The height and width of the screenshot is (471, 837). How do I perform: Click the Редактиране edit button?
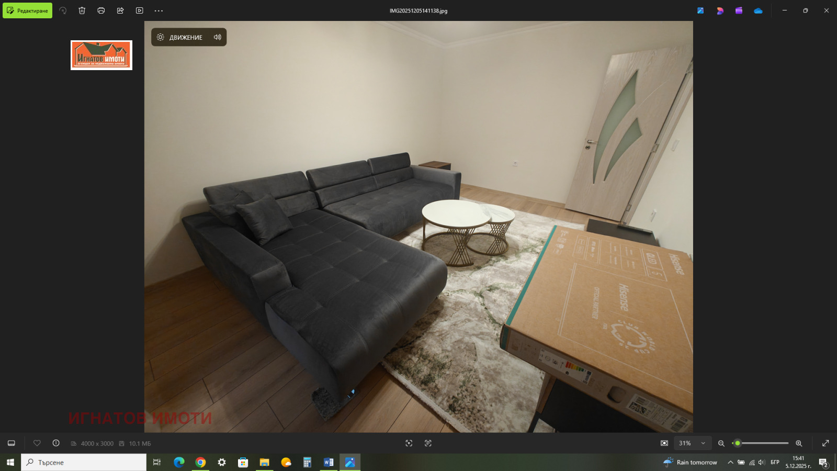click(x=28, y=10)
